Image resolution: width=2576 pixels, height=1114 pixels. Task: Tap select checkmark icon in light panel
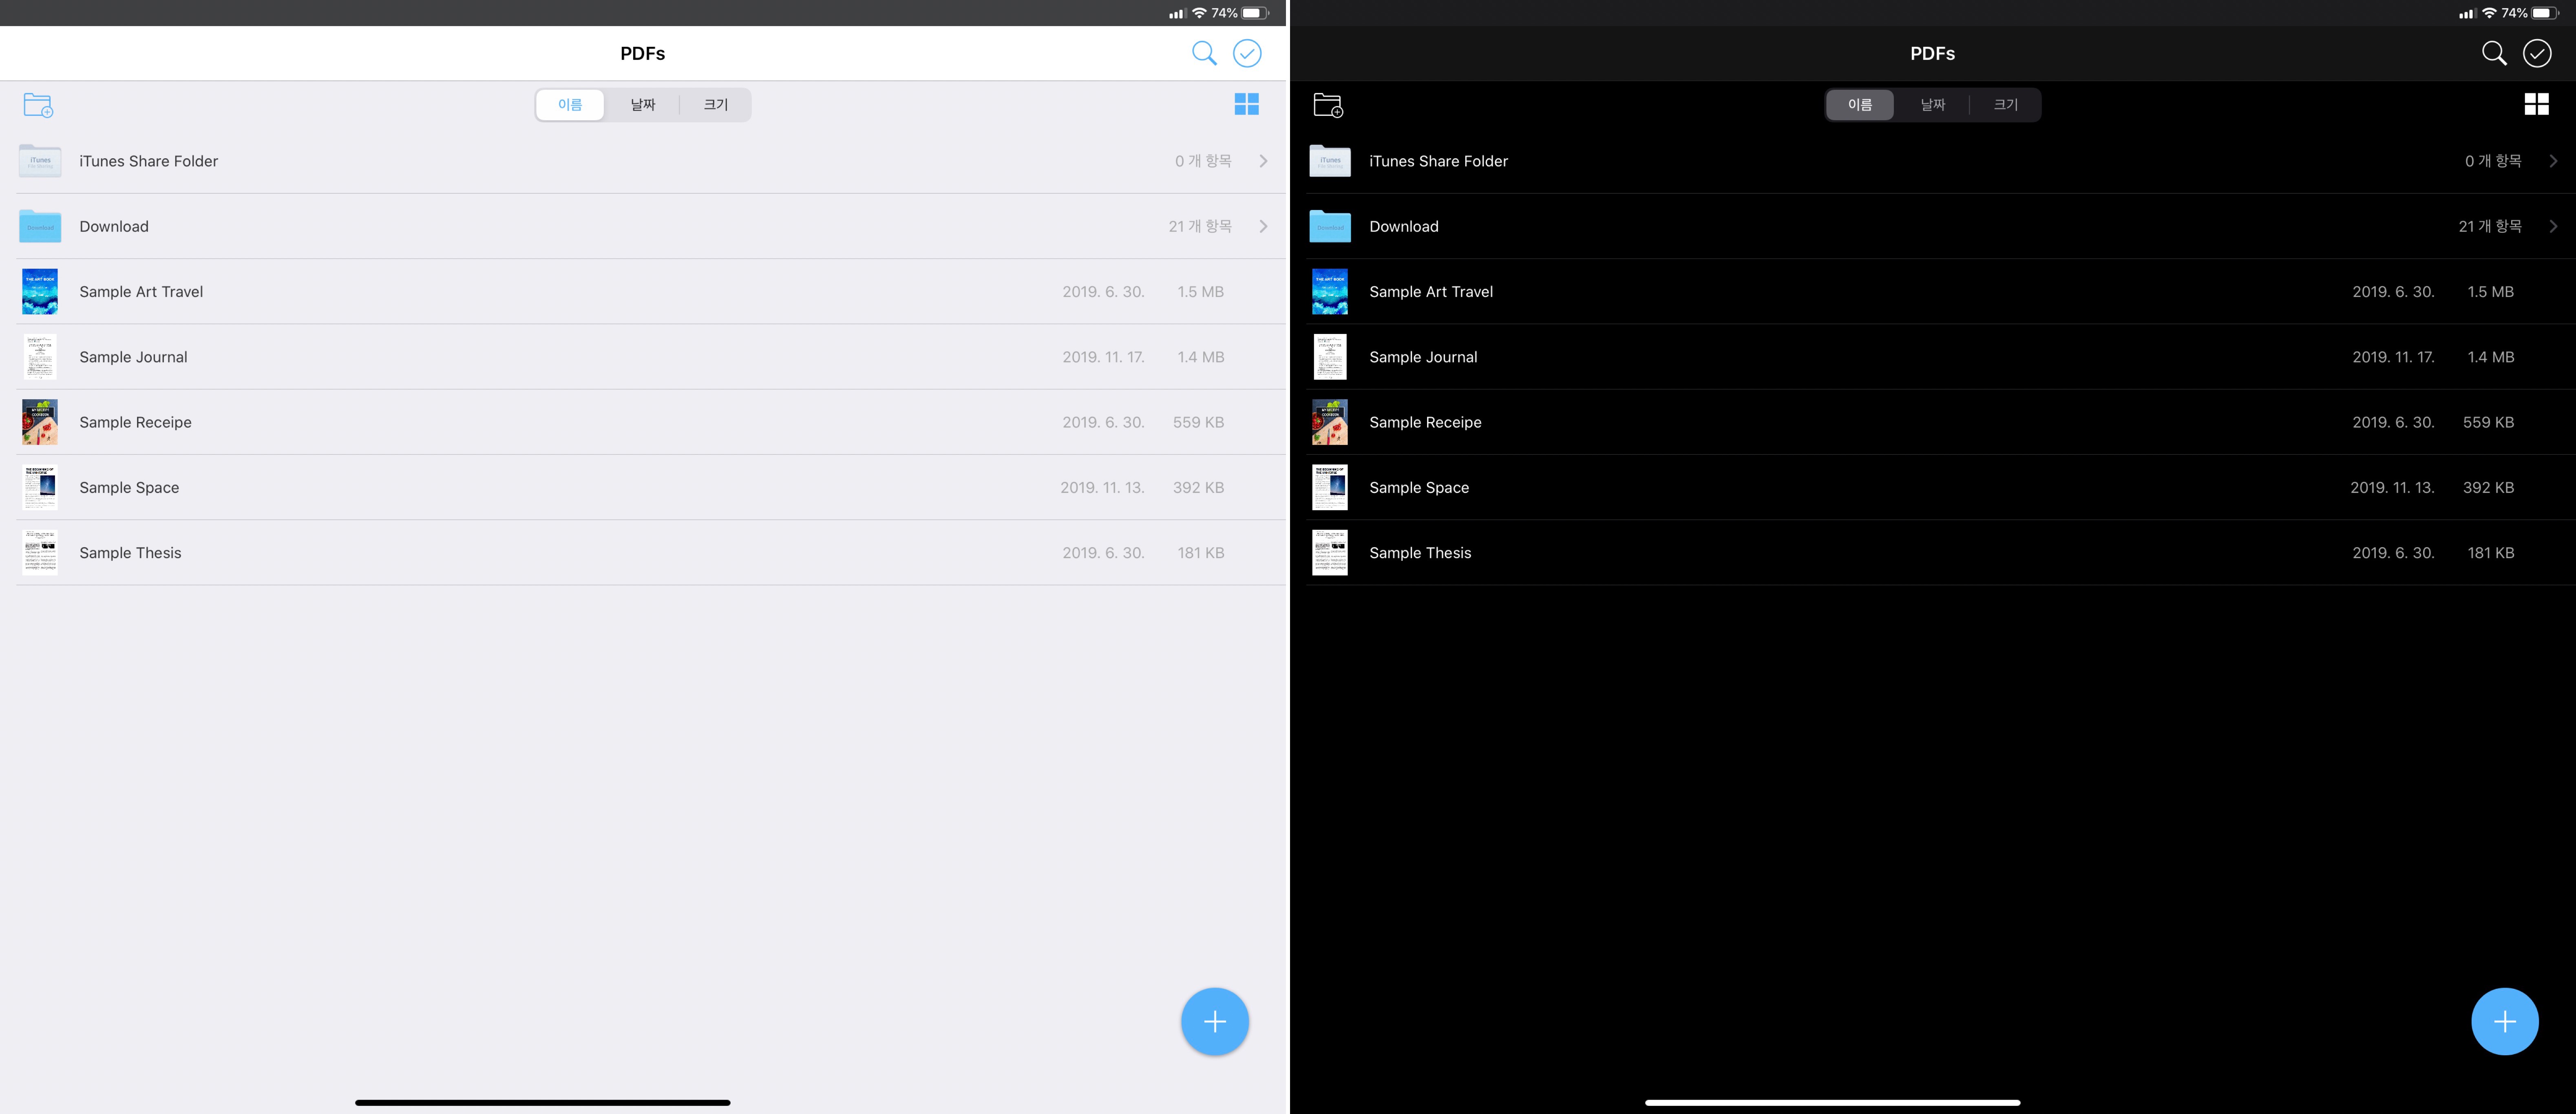[1247, 53]
